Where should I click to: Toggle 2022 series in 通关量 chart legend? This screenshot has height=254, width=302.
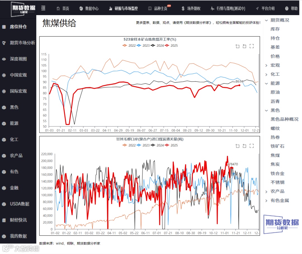[129, 145]
